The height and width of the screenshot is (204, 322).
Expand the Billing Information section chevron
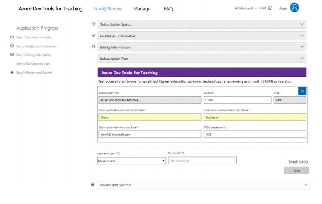click(302, 47)
